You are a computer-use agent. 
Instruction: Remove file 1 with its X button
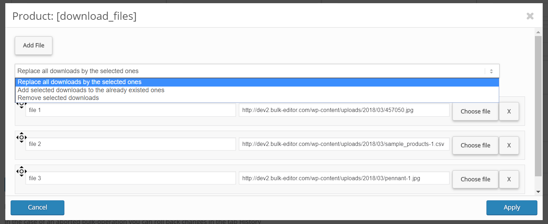[x=509, y=111]
